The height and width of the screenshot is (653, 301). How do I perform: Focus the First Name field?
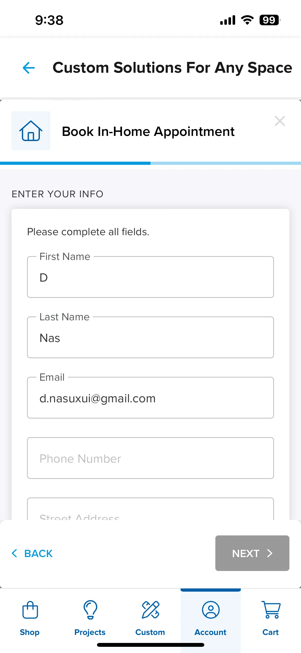click(x=150, y=277)
